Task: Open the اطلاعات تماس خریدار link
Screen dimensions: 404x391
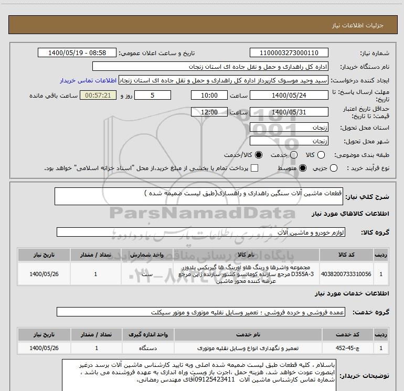Action: click(88, 80)
